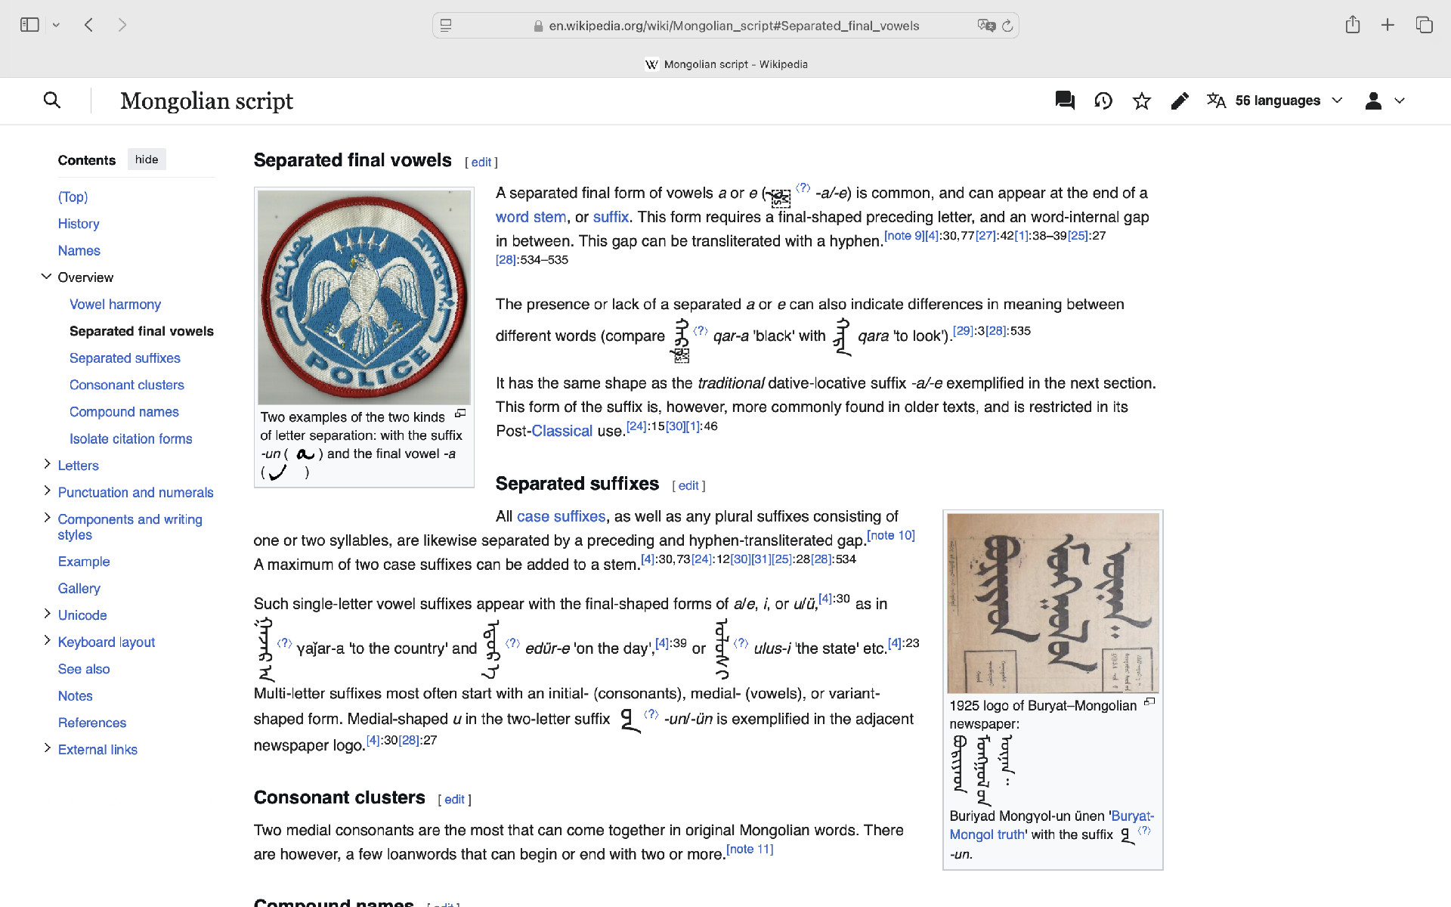Show the tab overview icon
This screenshot has width=1451, height=907.
[x=1424, y=25]
